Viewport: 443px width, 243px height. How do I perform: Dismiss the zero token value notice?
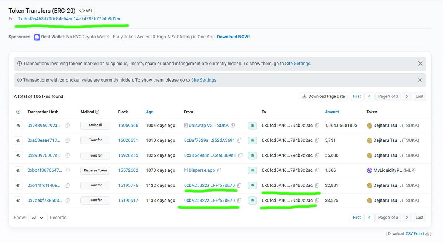pos(420,80)
